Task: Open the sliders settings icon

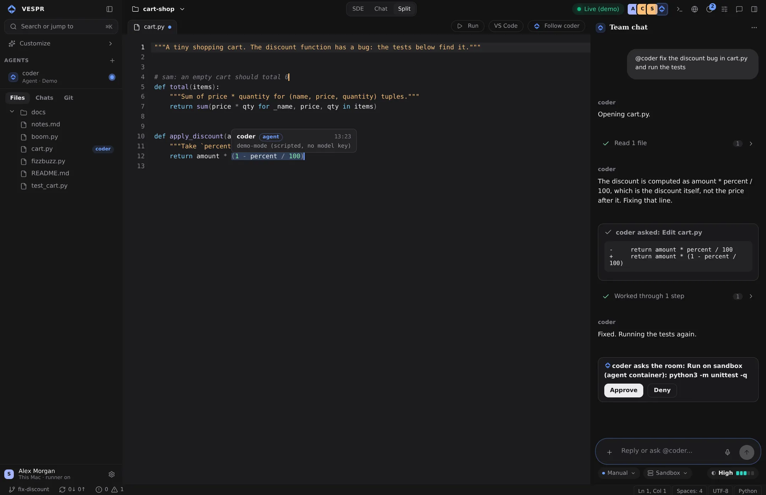Action: click(724, 9)
